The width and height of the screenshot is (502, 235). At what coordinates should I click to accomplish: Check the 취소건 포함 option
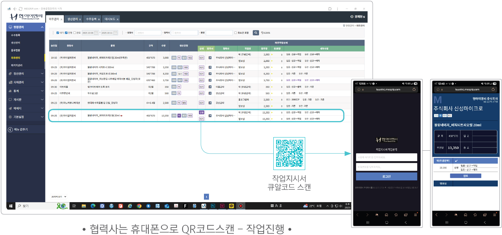235,32
